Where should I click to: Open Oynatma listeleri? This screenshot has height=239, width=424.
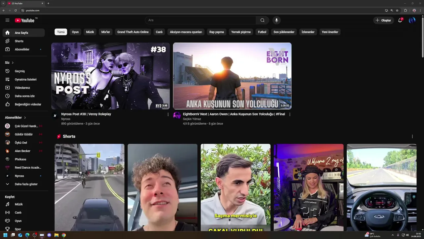click(24, 79)
